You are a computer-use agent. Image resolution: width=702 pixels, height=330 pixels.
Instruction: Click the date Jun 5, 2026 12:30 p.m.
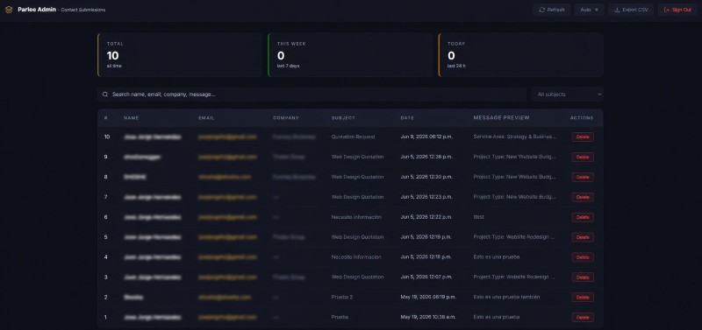426,177
